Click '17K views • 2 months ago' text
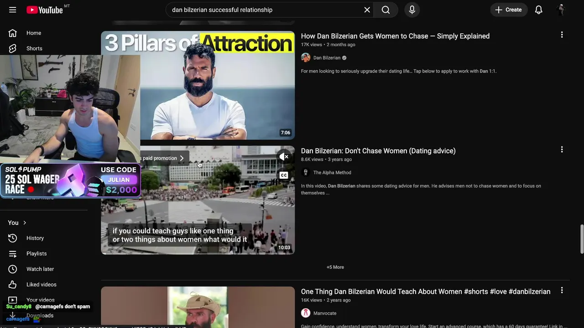 click(x=328, y=45)
